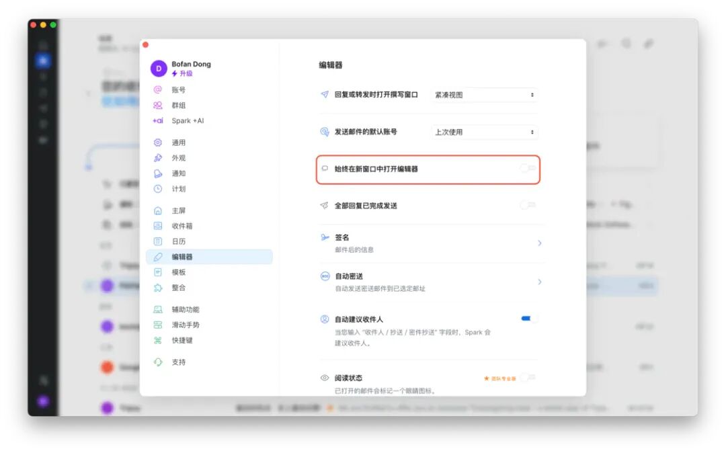Go to 收件箱 settings label

click(x=182, y=226)
